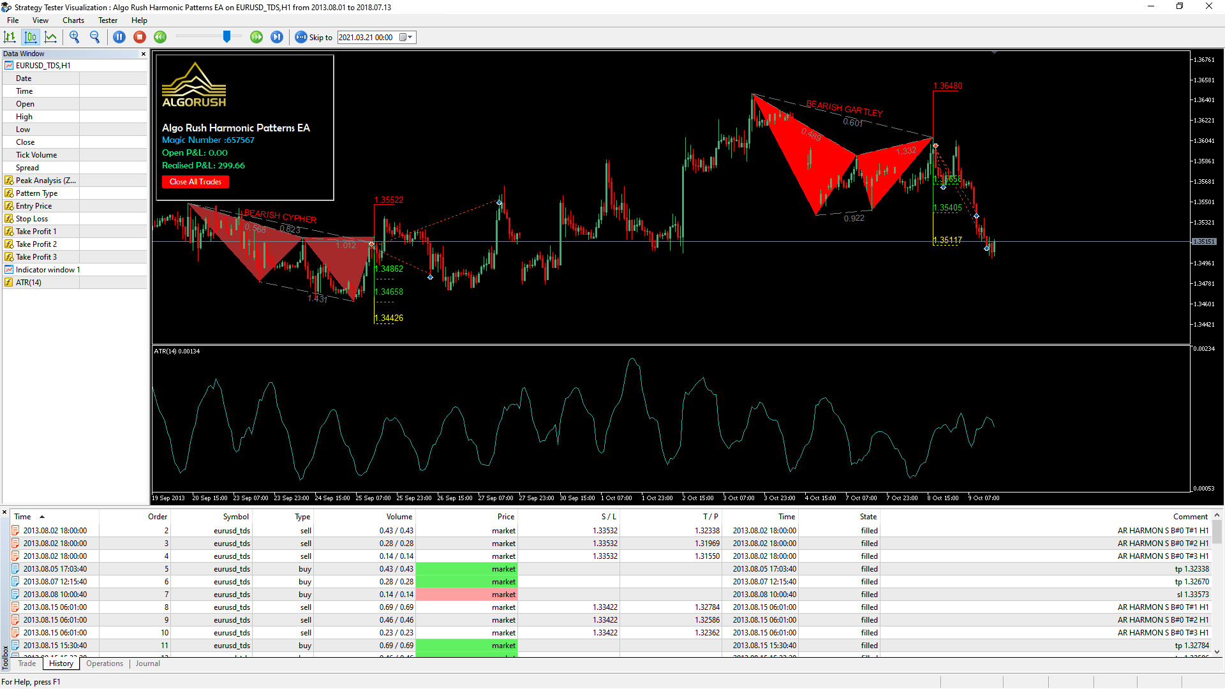This screenshot has height=689, width=1225.
Task: Switch the chart to line chart view
Action: click(x=52, y=37)
